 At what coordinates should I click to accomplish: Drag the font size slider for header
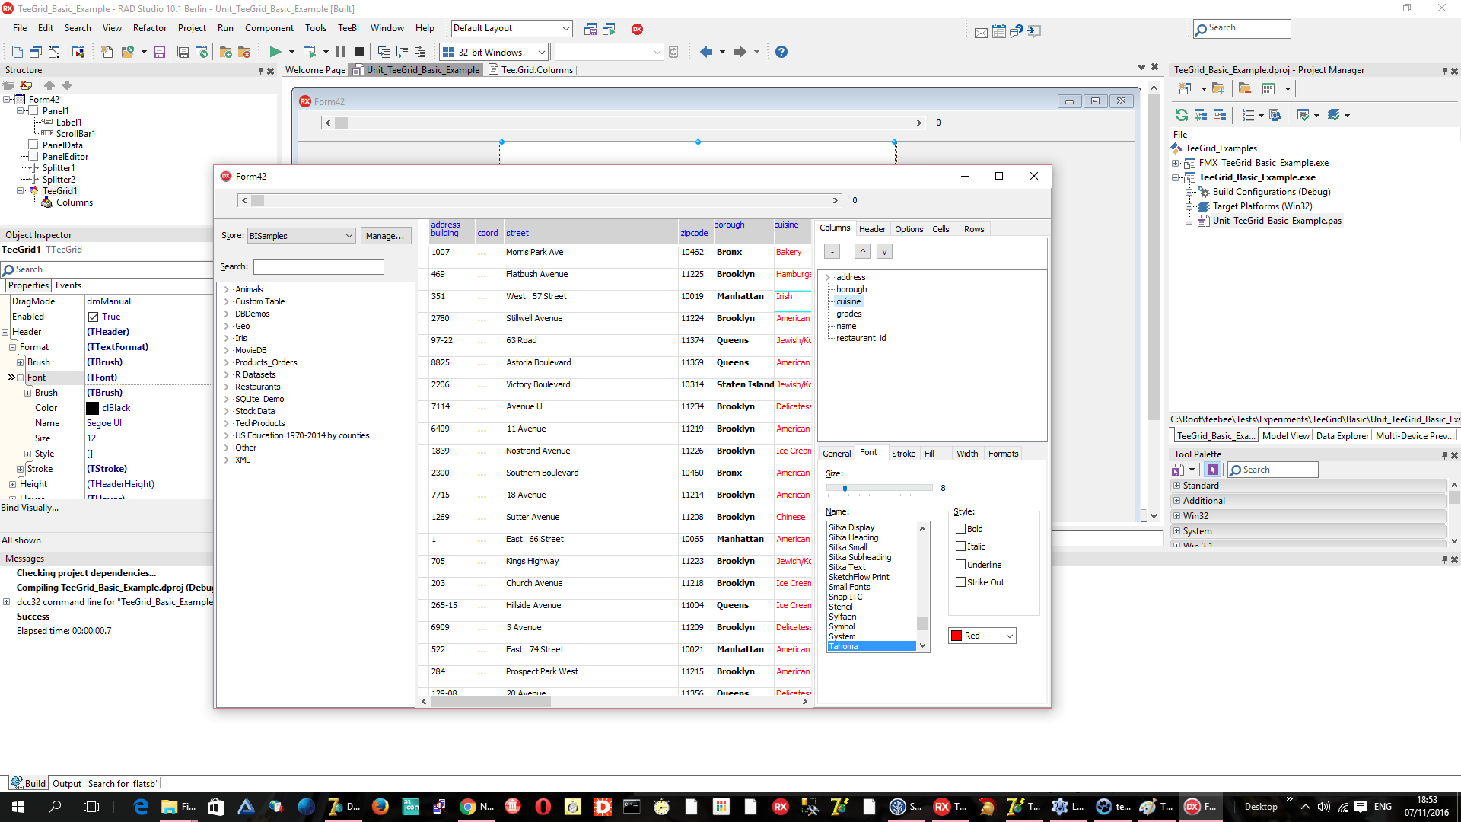tap(845, 489)
